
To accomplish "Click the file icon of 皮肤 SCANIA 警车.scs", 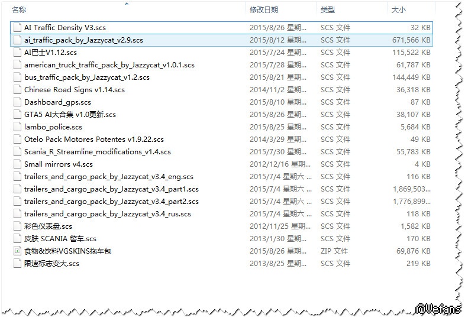I will point(17,239).
